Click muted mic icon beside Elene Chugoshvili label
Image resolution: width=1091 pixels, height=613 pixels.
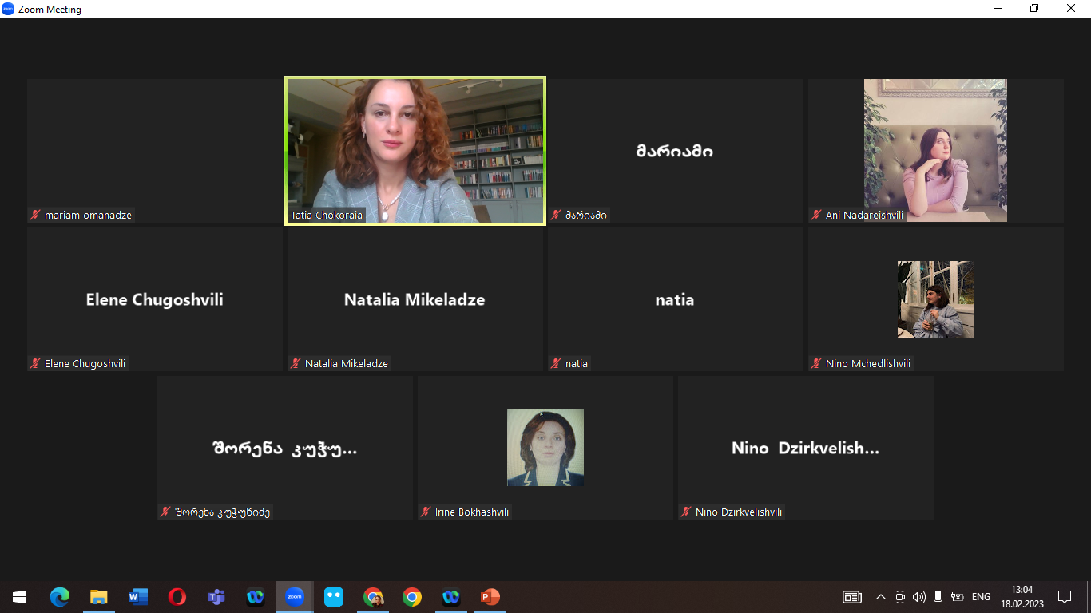[35, 363]
